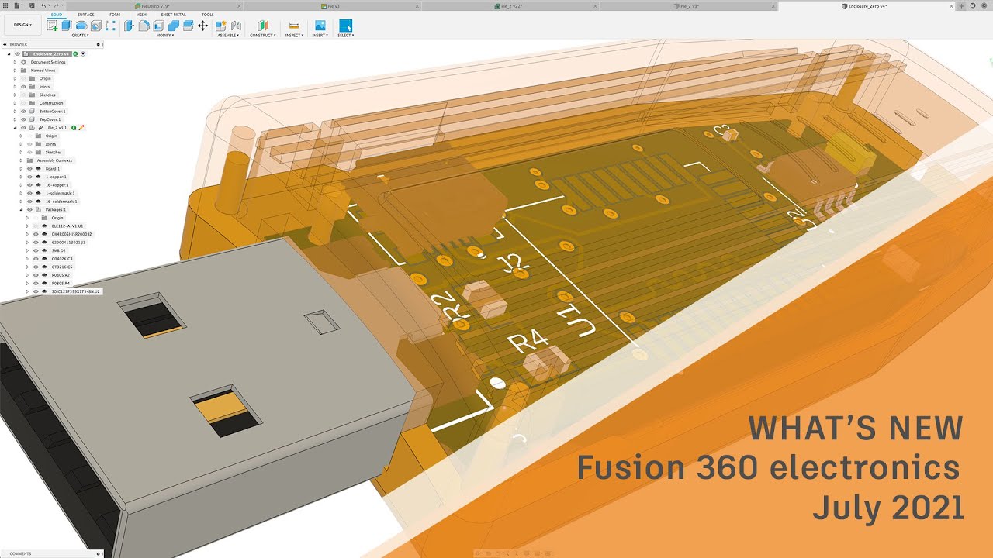Toggle visibility of Packages:1
Viewport: 993px width, 558px height.
pos(29,209)
